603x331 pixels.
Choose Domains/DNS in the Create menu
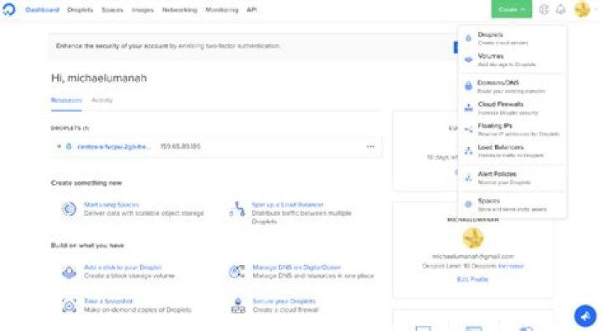coord(513,86)
